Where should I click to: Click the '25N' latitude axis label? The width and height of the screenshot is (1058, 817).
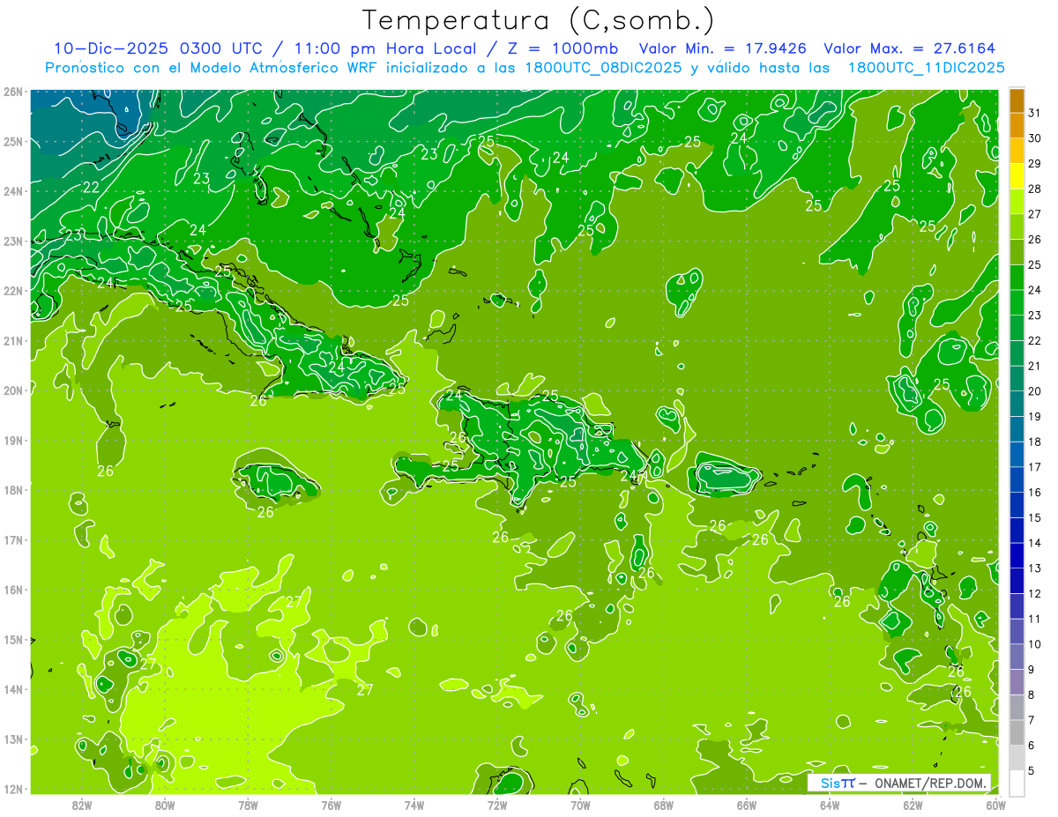12,141
